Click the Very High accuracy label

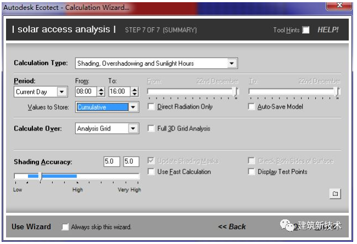(x=129, y=190)
